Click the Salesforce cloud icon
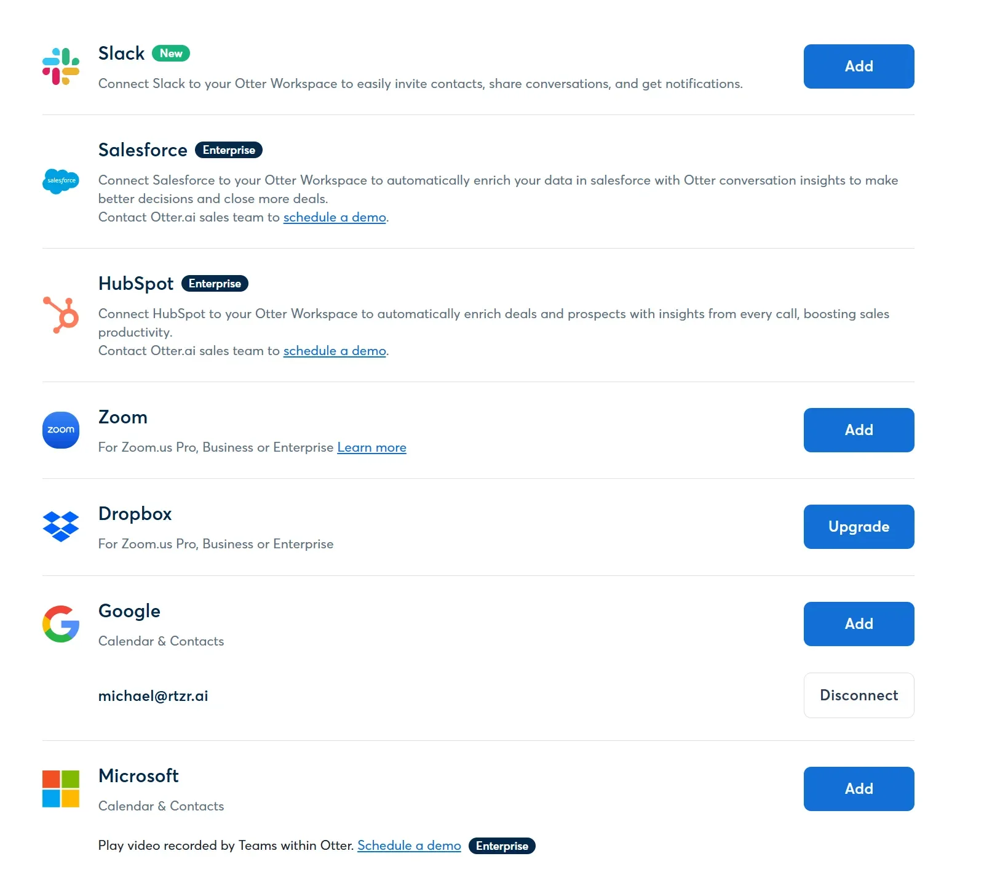Viewport: 984px width, 880px height. (61, 181)
